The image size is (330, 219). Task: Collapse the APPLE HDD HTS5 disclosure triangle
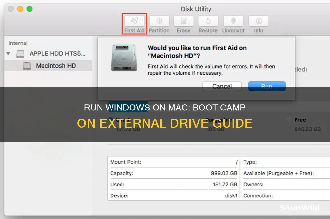tap(8, 54)
